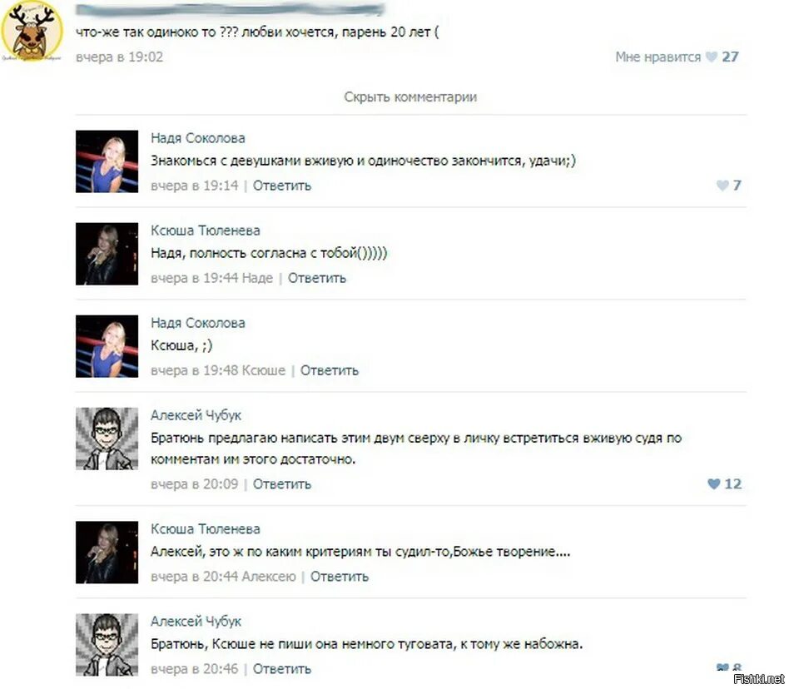Reply to Alexey's 20:09 comment

coord(282,484)
